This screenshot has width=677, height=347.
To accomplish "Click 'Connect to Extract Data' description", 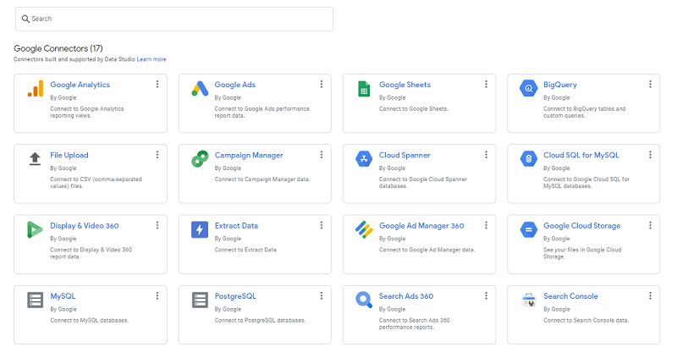I will 245,250.
